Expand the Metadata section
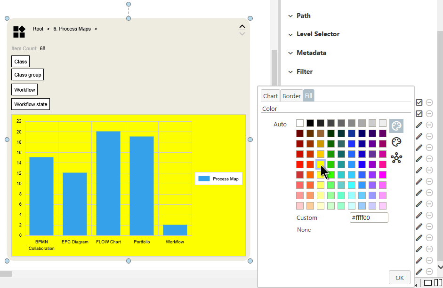Image resolution: width=443 pixels, height=288 pixels. [x=311, y=53]
